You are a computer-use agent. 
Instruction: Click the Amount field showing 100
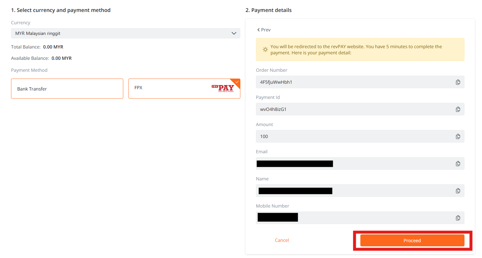click(360, 136)
